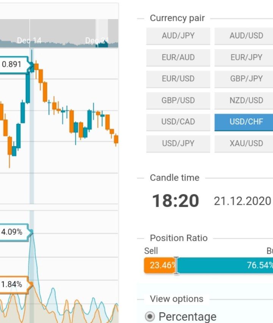Choose the GBP/USD currency pair
This screenshot has width=273, height=323.
178,100
